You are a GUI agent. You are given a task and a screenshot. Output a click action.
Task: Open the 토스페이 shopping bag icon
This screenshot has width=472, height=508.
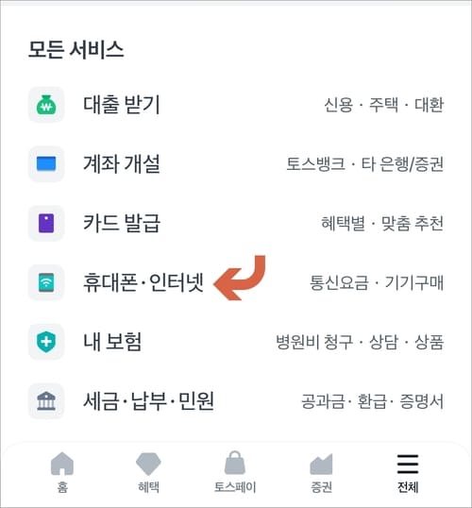[235, 463]
